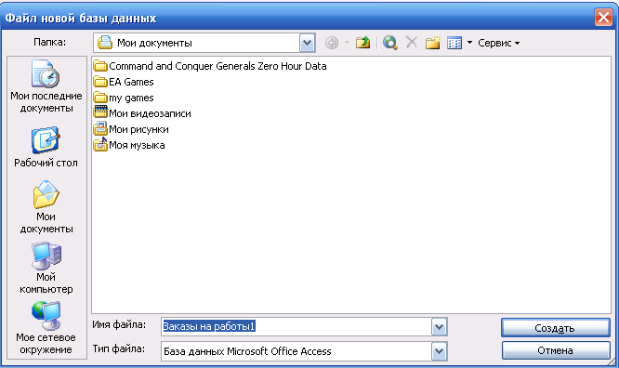The width and height of the screenshot is (619, 368).
Task: Open Мои документы in places bar
Action: (x=46, y=207)
